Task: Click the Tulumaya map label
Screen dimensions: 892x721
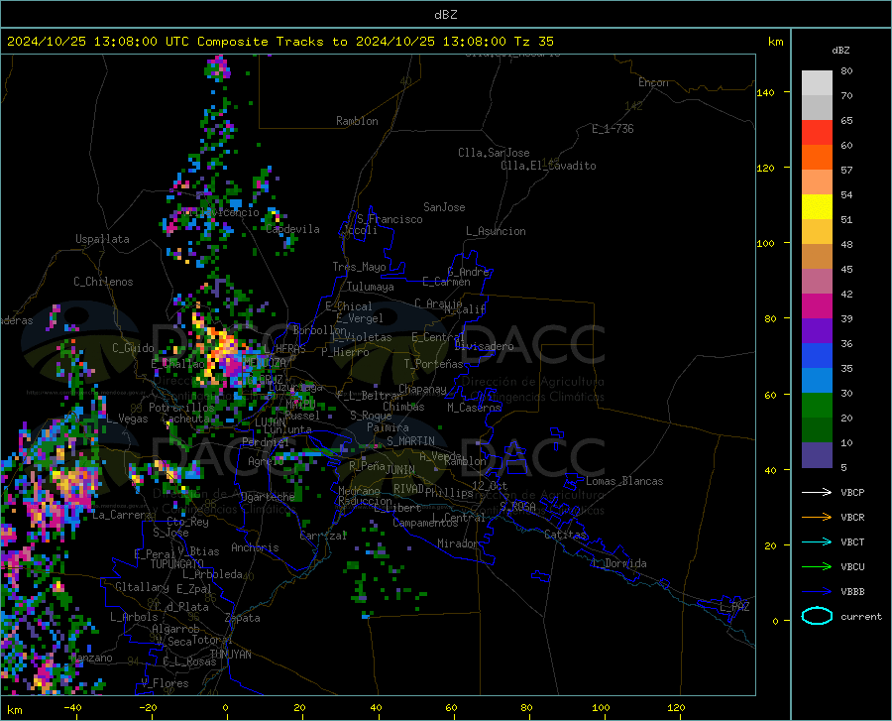Action: (x=371, y=287)
